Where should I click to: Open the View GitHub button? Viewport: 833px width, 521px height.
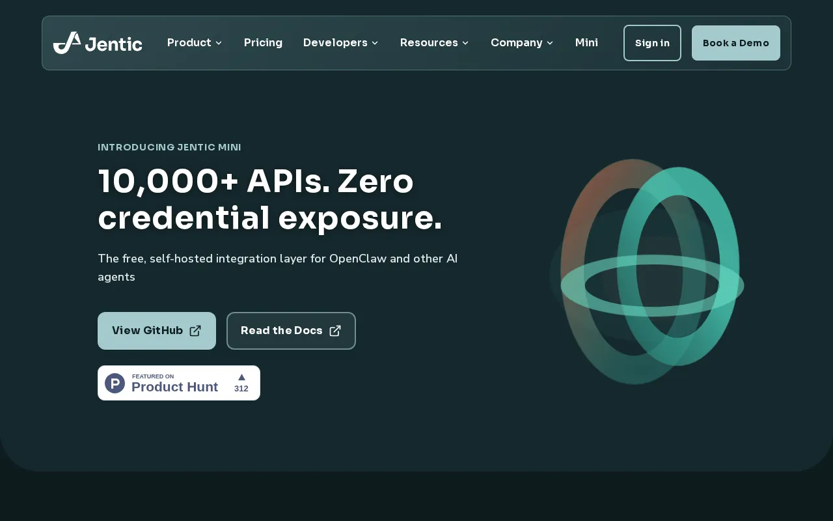click(157, 331)
